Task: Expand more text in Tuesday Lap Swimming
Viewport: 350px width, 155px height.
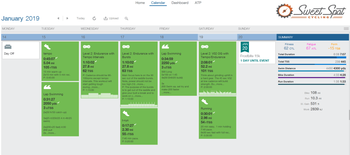Action: 51,133
